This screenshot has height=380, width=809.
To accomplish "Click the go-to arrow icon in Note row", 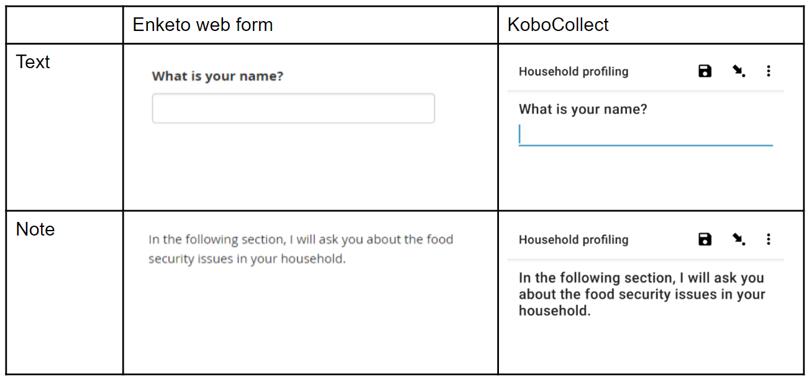I will click(738, 239).
